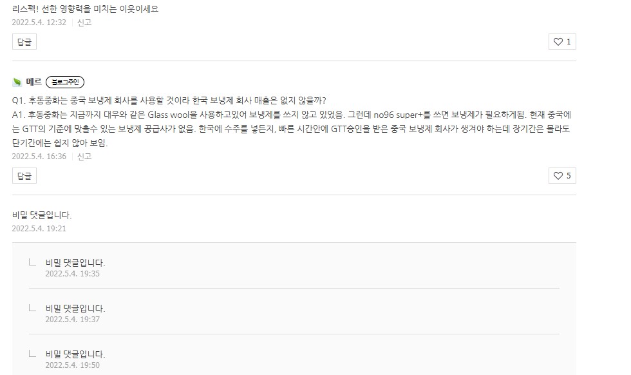631x375 pixels.
Task: Open the 메르 username link
Action: (x=34, y=82)
